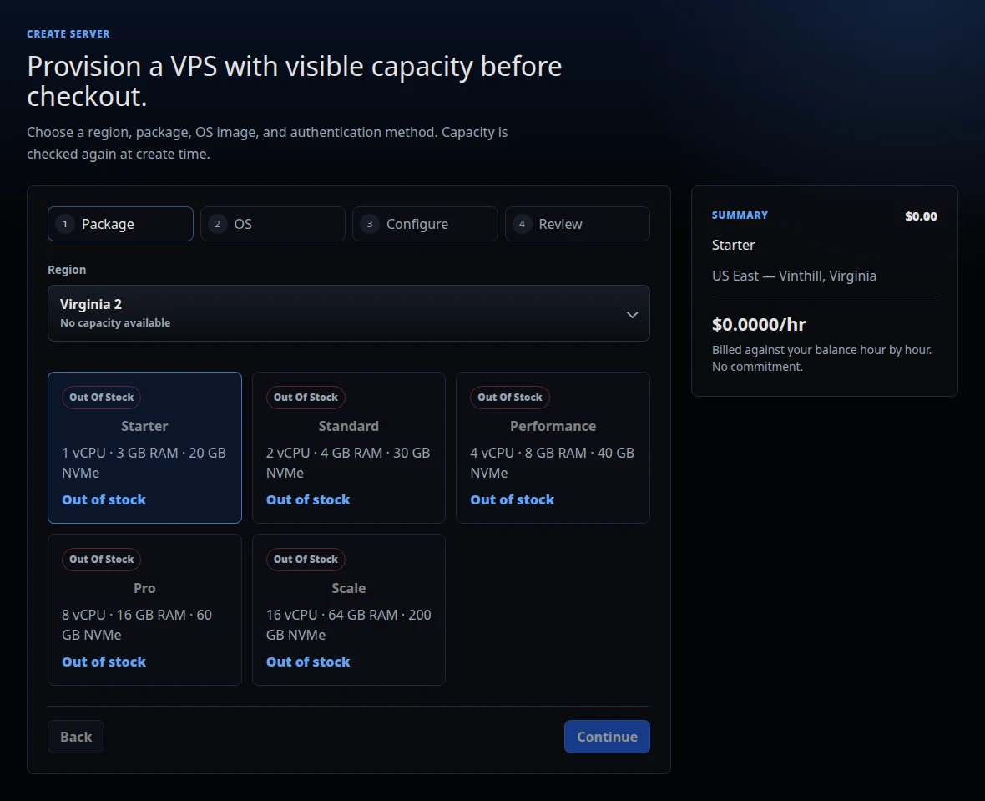The image size is (985, 801).
Task: Click the '2 vCPU · 4 GB RAM' specs text
Action: pos(348,463)
